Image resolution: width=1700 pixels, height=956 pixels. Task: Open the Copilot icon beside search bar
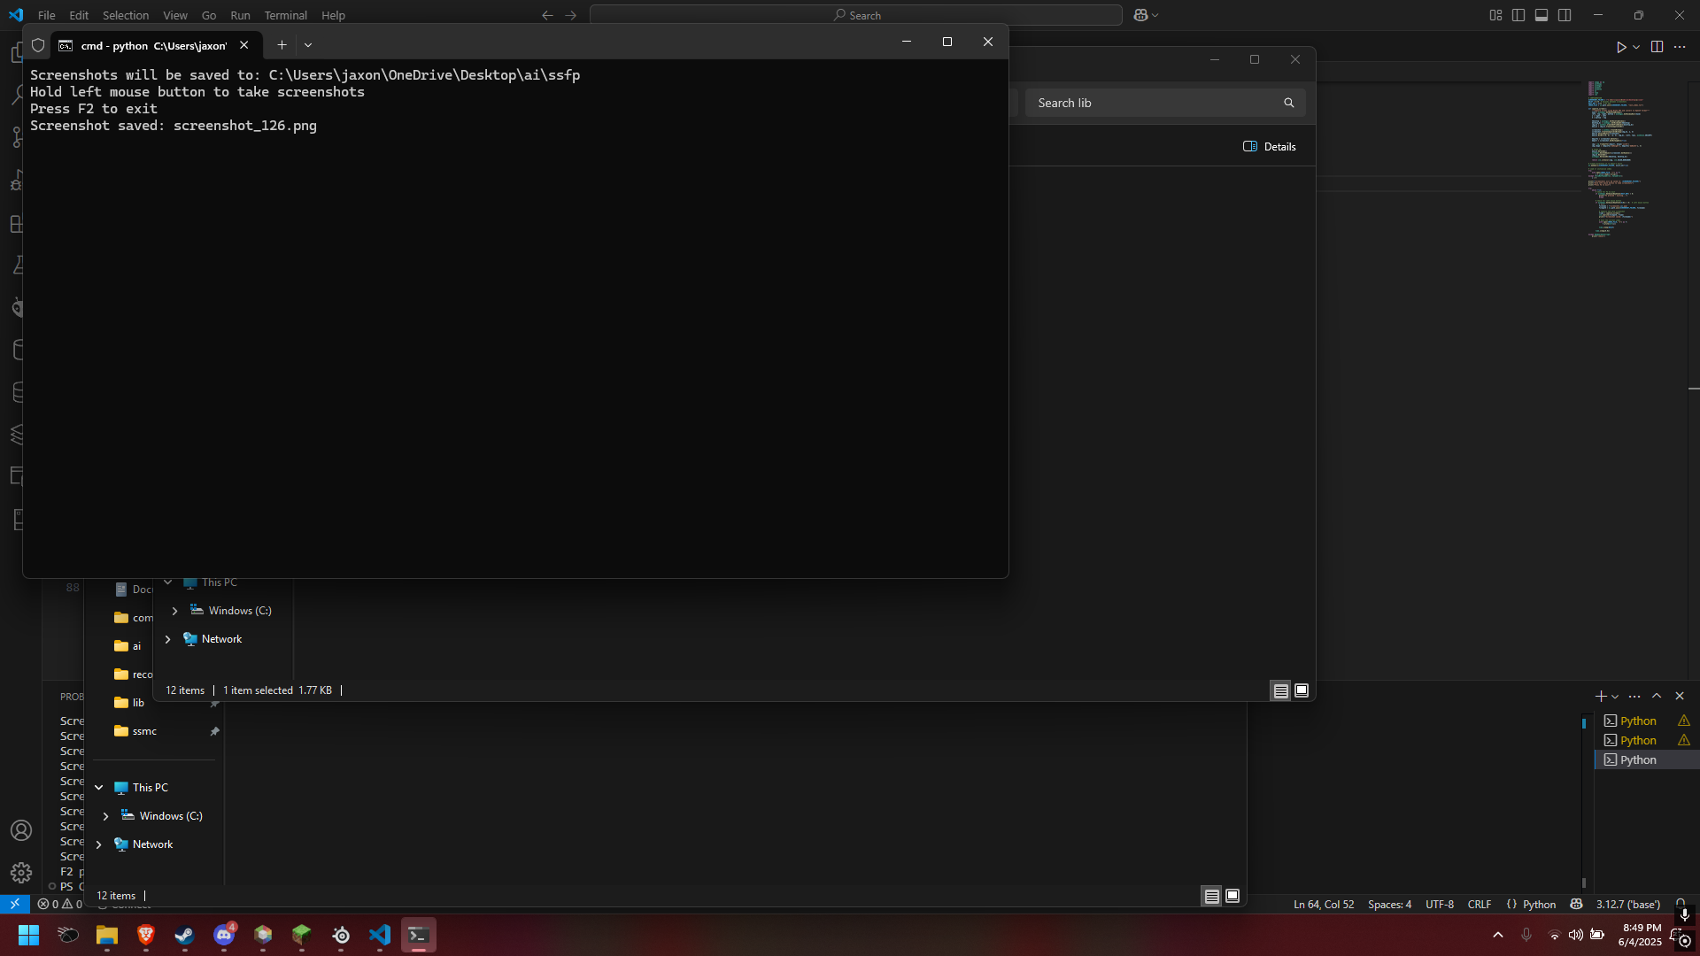1140,15
